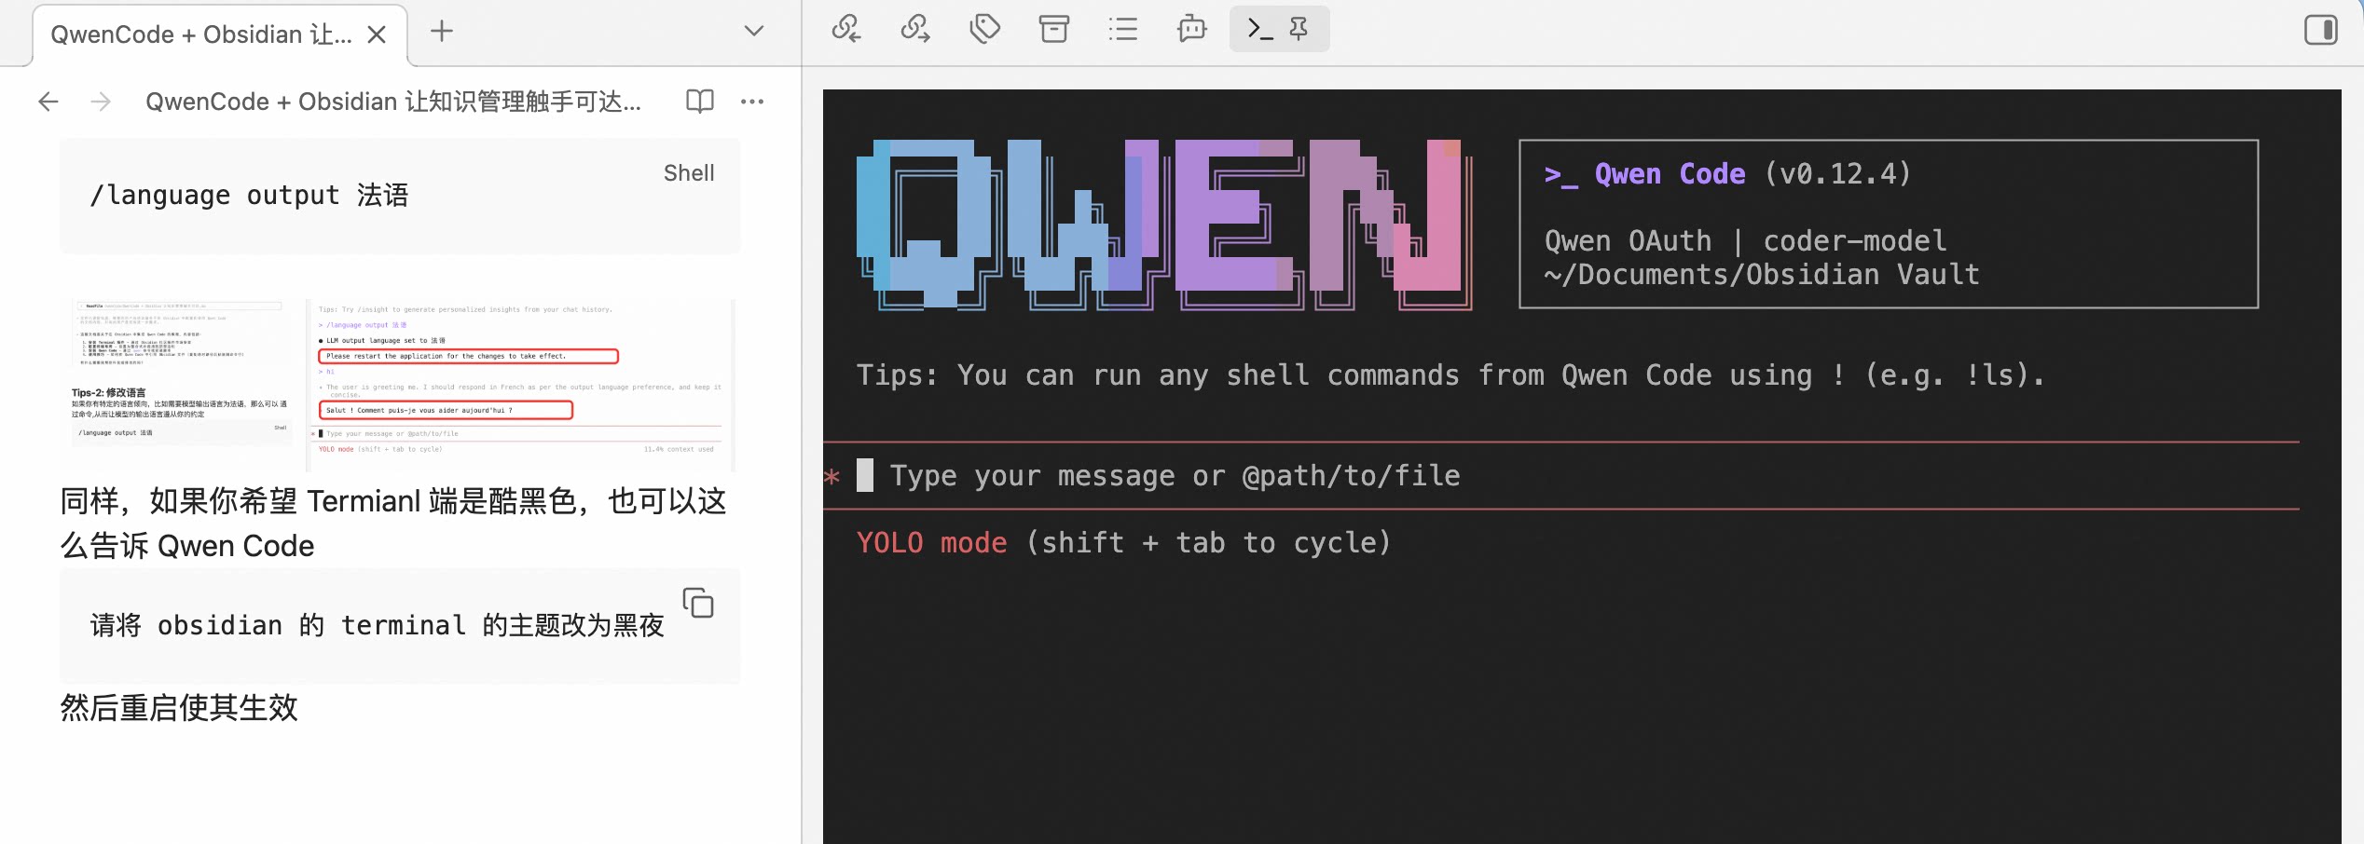The height and width of the screenshot is (844, 2364).
Task: Expand the tab list dropdown chevron
Action: pos(754,32)
